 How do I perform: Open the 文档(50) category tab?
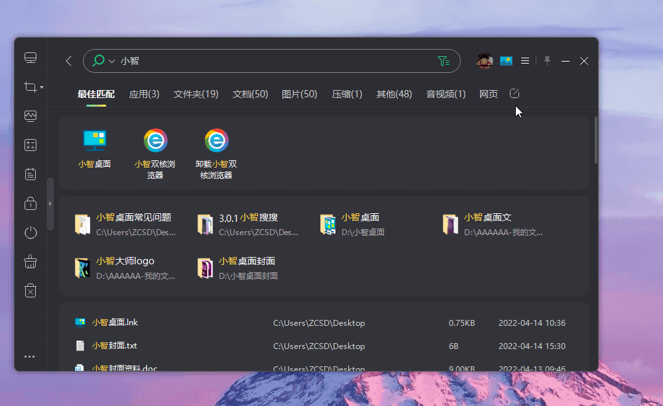[250, 93]
